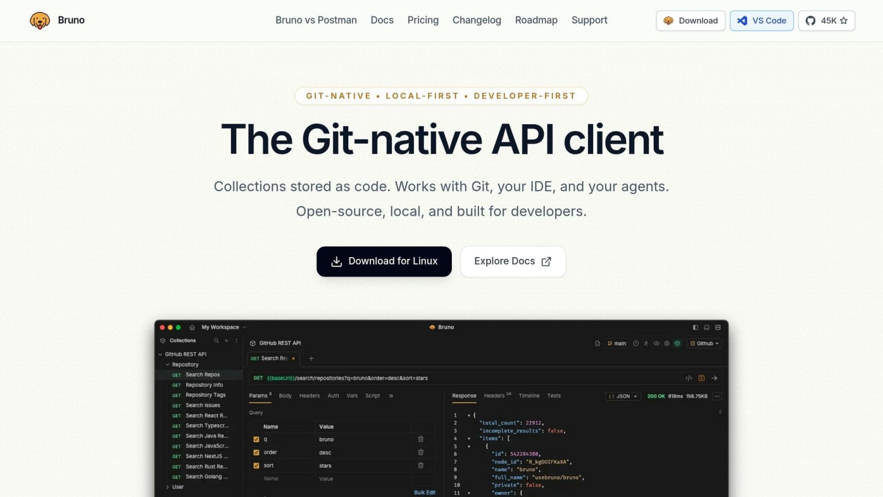Click the Explore Docs button
This screenshot has width=883, height=497.
click(513, 261)
